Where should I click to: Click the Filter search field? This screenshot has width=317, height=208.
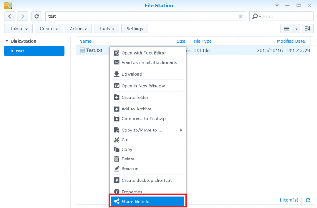[x=287, y=16]
